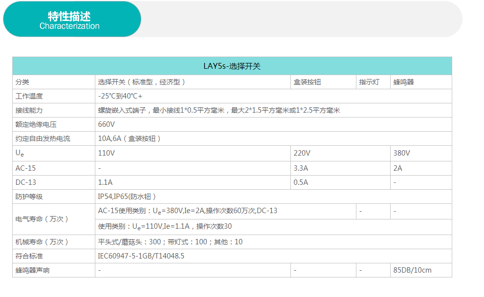
Task: Click the IEC60947-5-1GB/T14048.5 standard text
Action: click(141, 256)
